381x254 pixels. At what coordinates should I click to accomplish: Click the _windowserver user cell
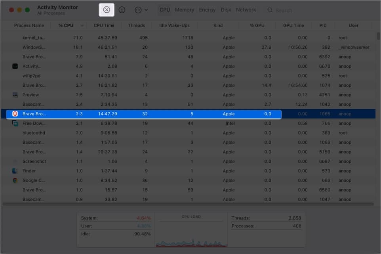pyautogui.click(x=354, y=47)
